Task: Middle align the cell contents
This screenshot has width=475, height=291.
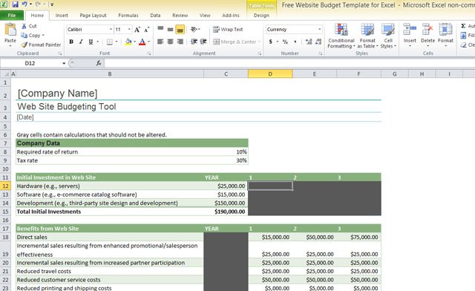Action: coord(170,29)
